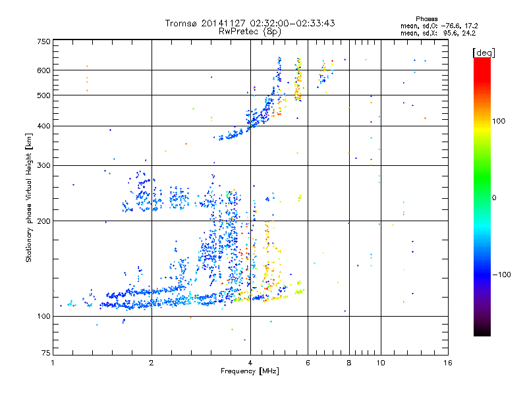
Task: Click the x-axis label '10'
Action: click(381, 363)
